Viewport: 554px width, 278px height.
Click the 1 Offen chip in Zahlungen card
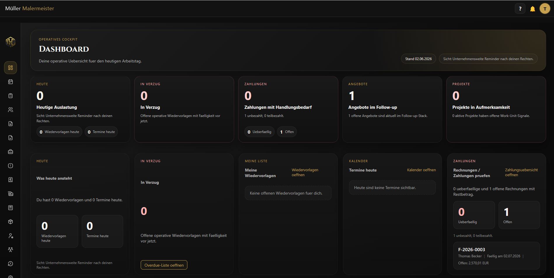(287, 132)
